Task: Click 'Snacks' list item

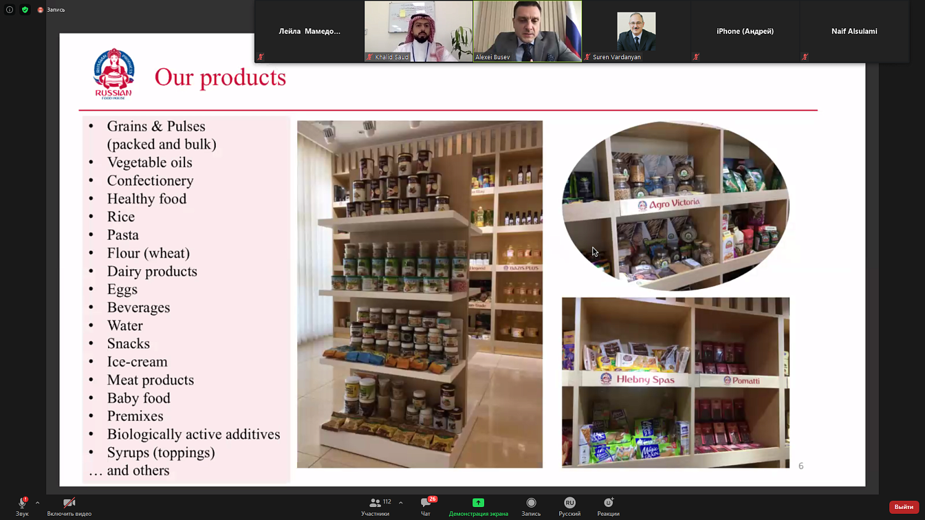Action: click(128, 344)
